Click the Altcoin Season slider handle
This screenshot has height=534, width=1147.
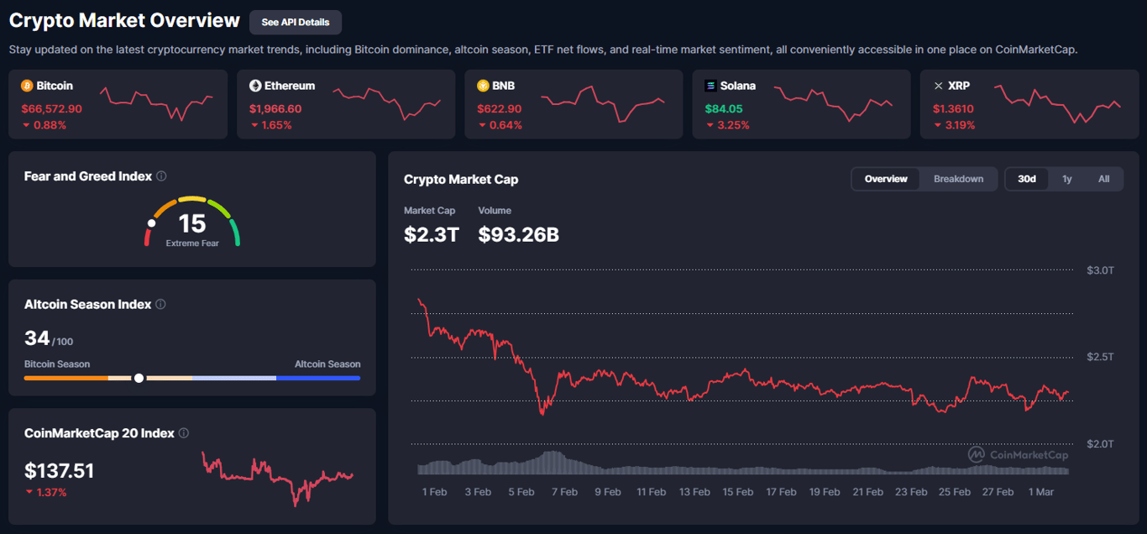139,378
